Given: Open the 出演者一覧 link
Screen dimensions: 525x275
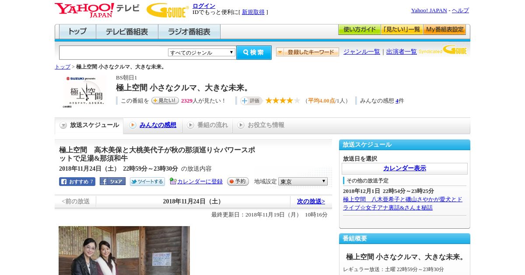Looking at the screenshot, I should pyautogui.click(x=401, y=52).
